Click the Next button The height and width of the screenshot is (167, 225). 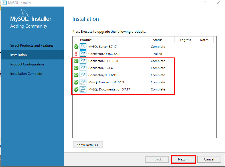[183, 159]
